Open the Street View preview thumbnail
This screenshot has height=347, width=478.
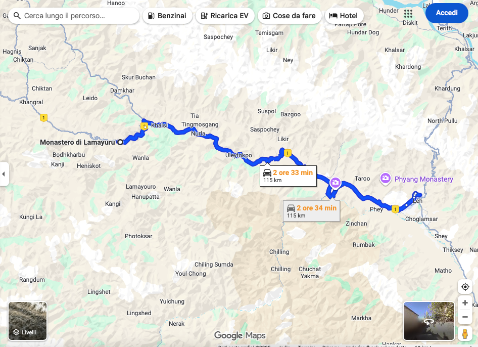point(429,321)
